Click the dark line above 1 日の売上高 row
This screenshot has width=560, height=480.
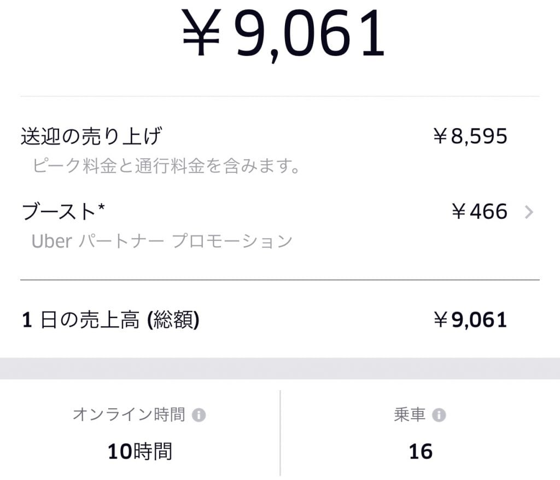[280, 280]
